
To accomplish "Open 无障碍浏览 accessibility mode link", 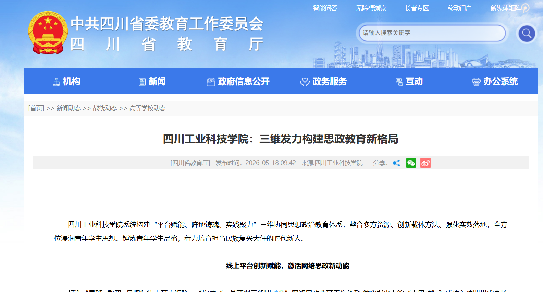I will pos(371,8).
